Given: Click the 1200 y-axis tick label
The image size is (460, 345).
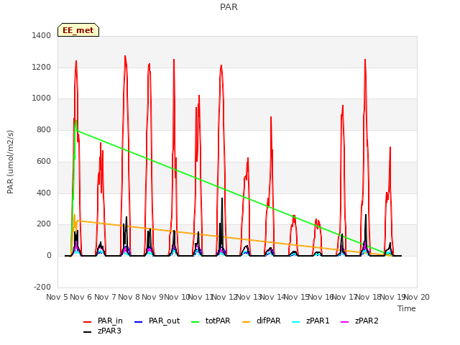Looking at the screenshot, I should tap(42, 67).
